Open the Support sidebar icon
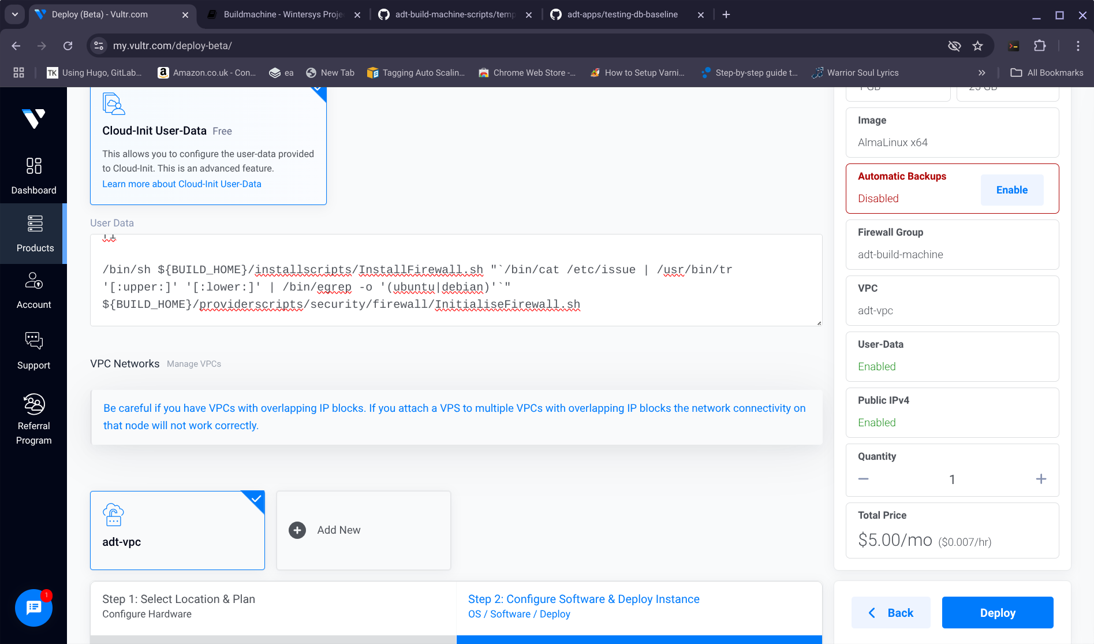Screen dimensions: 1094x644 click(x=33, y=350)
